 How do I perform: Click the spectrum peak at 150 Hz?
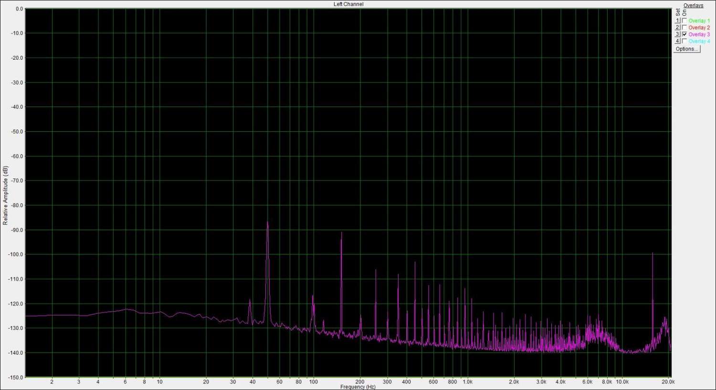click(x=341, y=234)
